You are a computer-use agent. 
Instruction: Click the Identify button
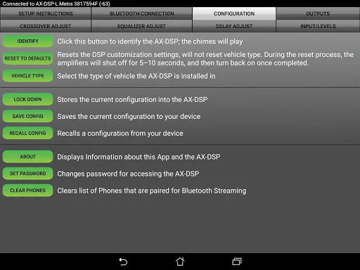tap(27, 41)
